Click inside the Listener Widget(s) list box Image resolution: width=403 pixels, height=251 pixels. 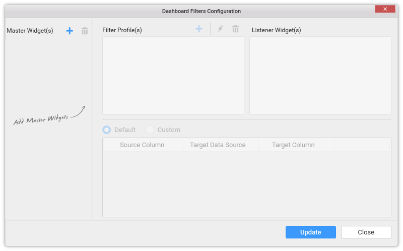(x=320, y=75)
